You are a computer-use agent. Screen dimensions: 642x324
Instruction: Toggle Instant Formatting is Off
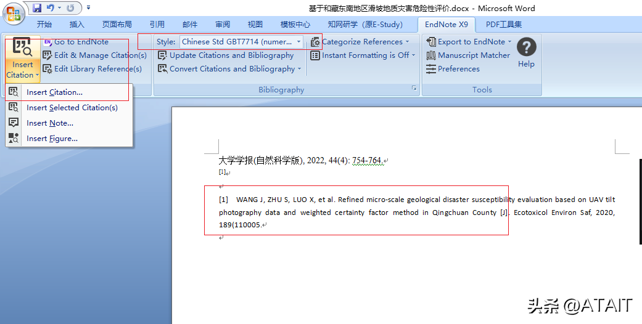(x=363, y=55)
